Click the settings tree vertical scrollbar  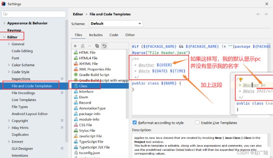click(x=67, y=81)
